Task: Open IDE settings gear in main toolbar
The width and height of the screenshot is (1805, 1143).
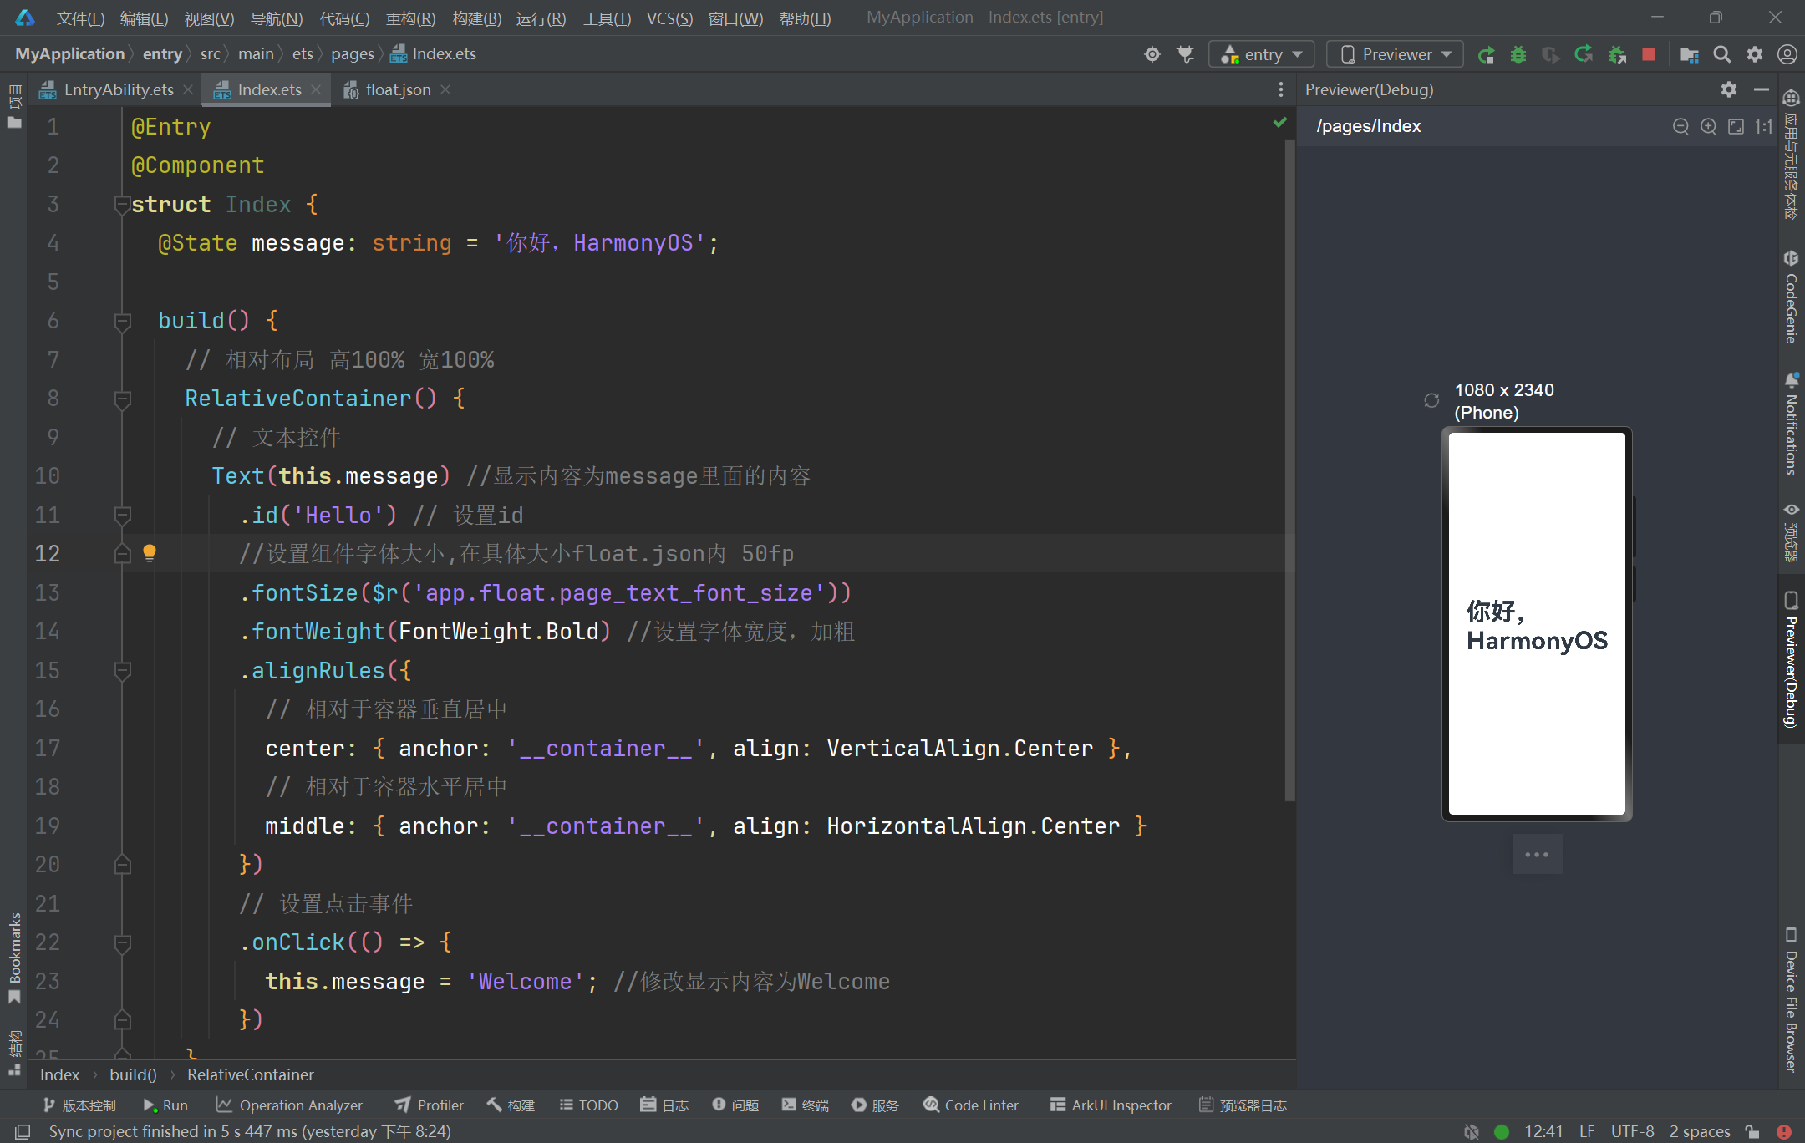Action: point(1755,55)
